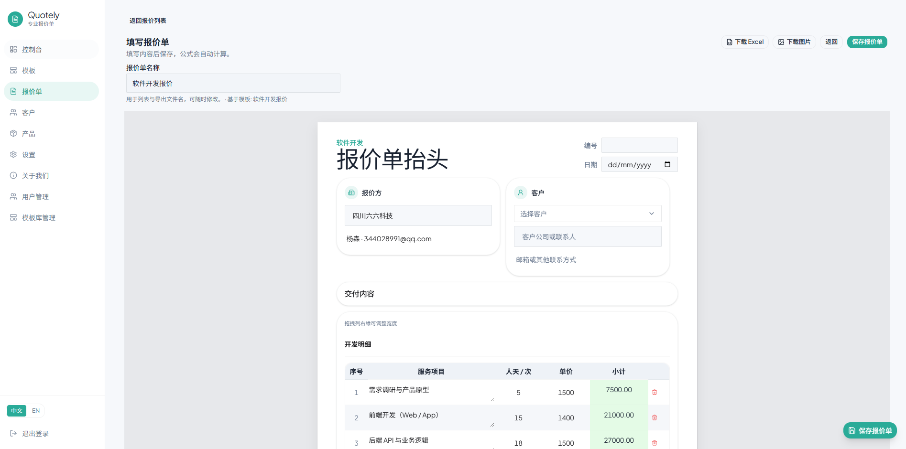Click unit price 1400 in row 2
This screenshot has width=906, height=449.
pyautogui.click(x=566, y=418)
